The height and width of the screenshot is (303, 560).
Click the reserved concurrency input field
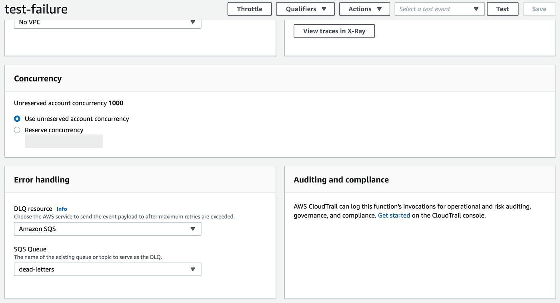pos(64,141)
